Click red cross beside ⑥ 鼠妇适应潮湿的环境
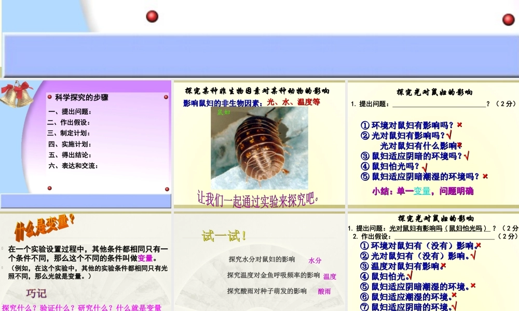The width and height of the screenshot is (519, 311). (x=454, y=295)
